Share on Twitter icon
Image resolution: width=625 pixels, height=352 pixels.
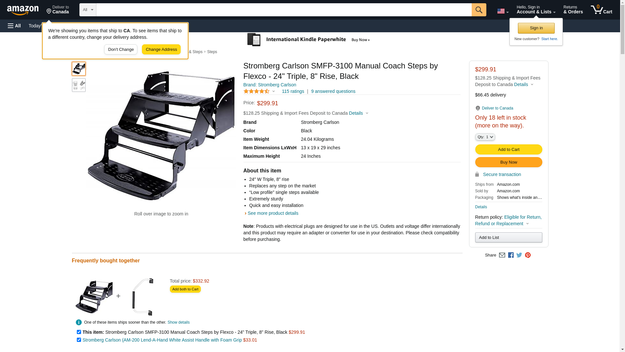[519, 255]
